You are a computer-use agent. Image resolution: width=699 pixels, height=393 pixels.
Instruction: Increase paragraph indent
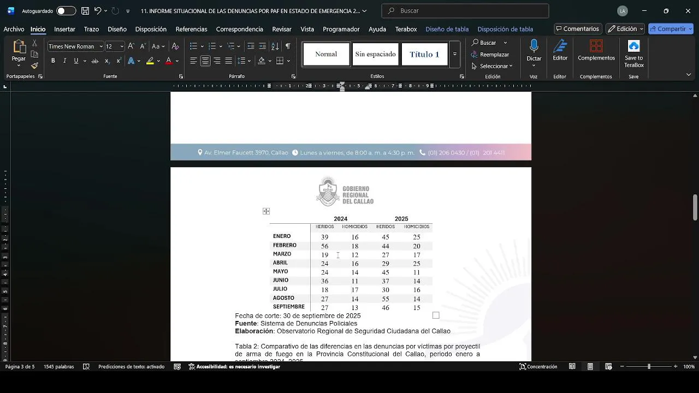[262, 46]
